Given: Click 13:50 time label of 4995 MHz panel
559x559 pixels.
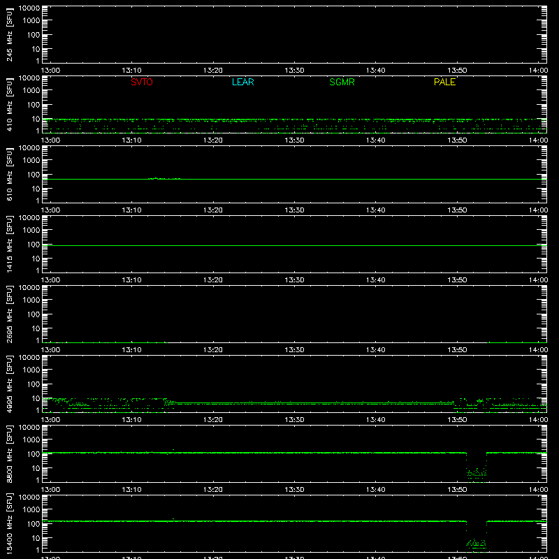Looking at the screenshot, I should [457, 420].
